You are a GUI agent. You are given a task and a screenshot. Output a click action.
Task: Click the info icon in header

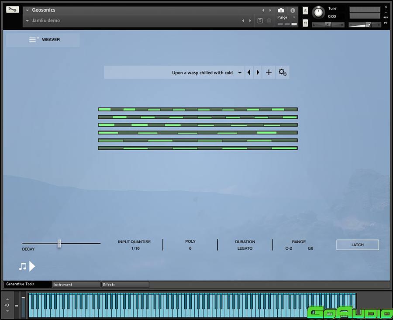(x=293, y=10)
